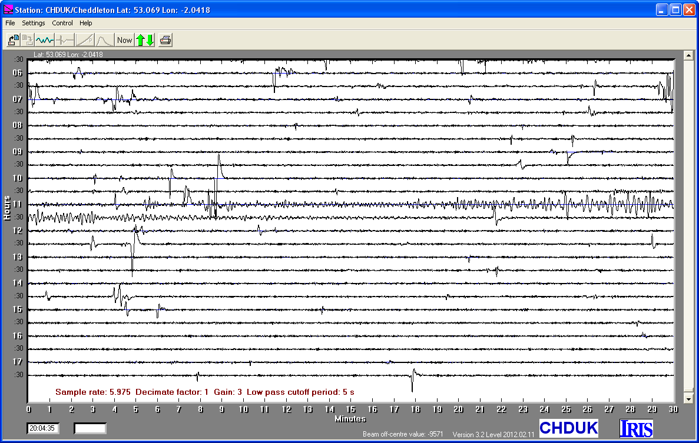Click the 30 minute axis tick label
699x443 pixels.
pos(673,409)
